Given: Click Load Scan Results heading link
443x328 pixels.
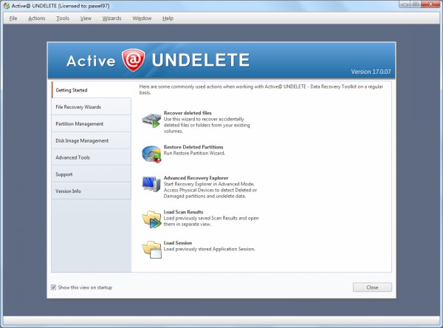Looking at the screenshot, I should (x=183, y=212).
